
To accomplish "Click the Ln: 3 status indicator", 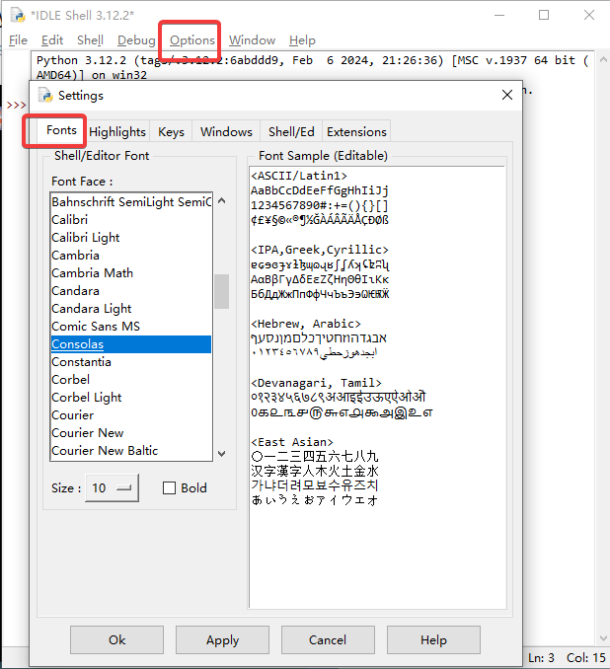I will [x=541, y=658].
